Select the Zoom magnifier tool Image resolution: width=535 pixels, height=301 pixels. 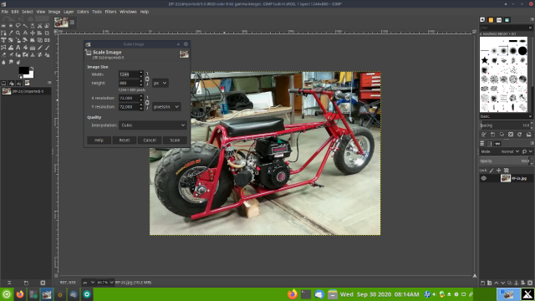pyautogui.click(x=18, y=33)
